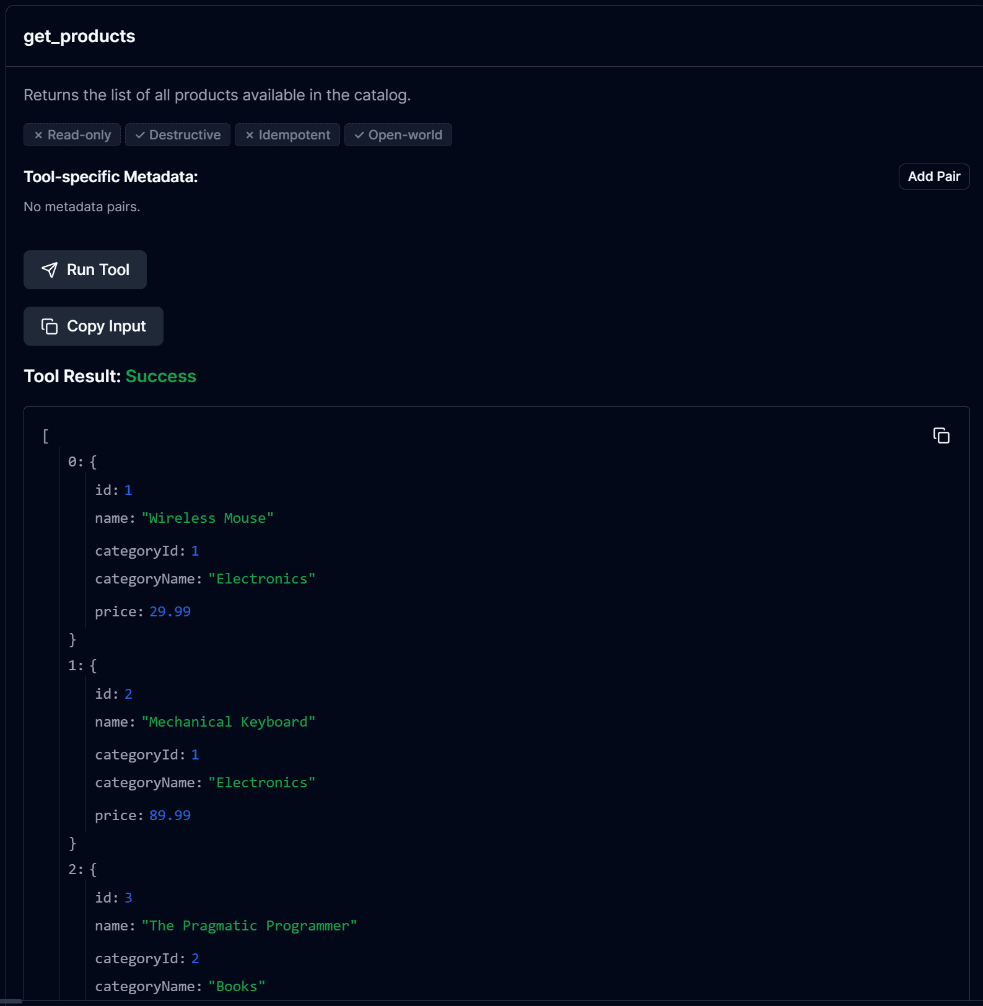Click the x icon on Idempotent badge
This screenshot has height=1006, width=983.
pyautogui.click(x=250, y=135)
